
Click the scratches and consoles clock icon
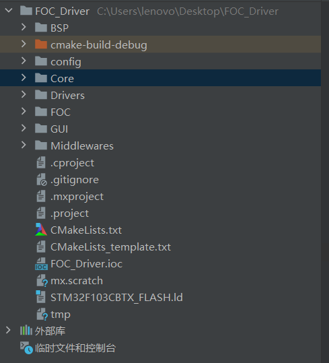(x=26, y=348)
